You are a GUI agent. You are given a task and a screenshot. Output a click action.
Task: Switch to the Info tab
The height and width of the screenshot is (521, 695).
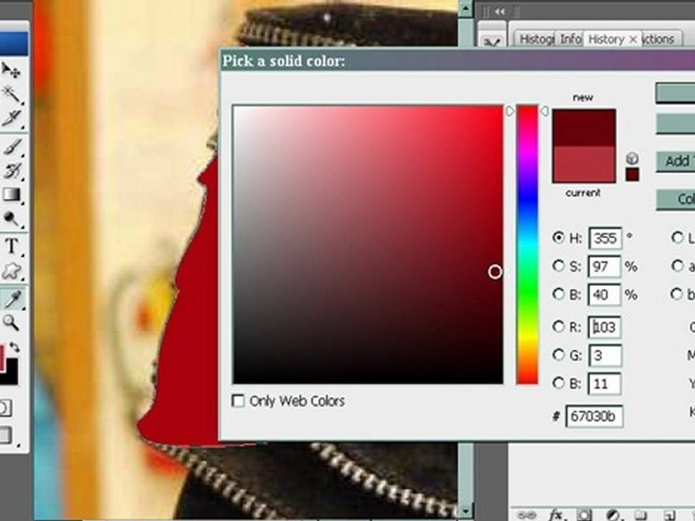(570, 39)
